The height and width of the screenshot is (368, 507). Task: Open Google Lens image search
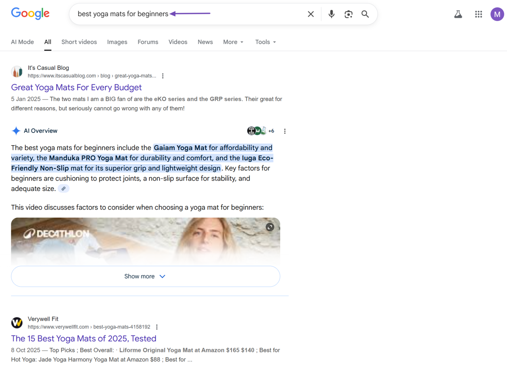click(x=348, y=14)
